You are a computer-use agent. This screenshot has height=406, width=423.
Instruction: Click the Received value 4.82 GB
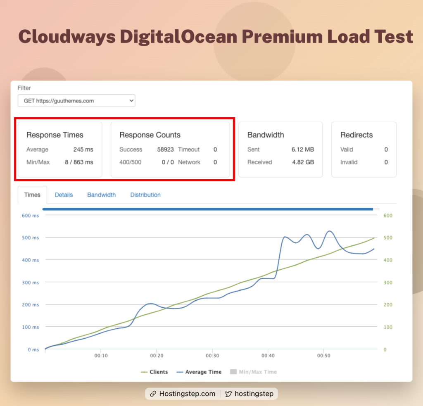303,162
